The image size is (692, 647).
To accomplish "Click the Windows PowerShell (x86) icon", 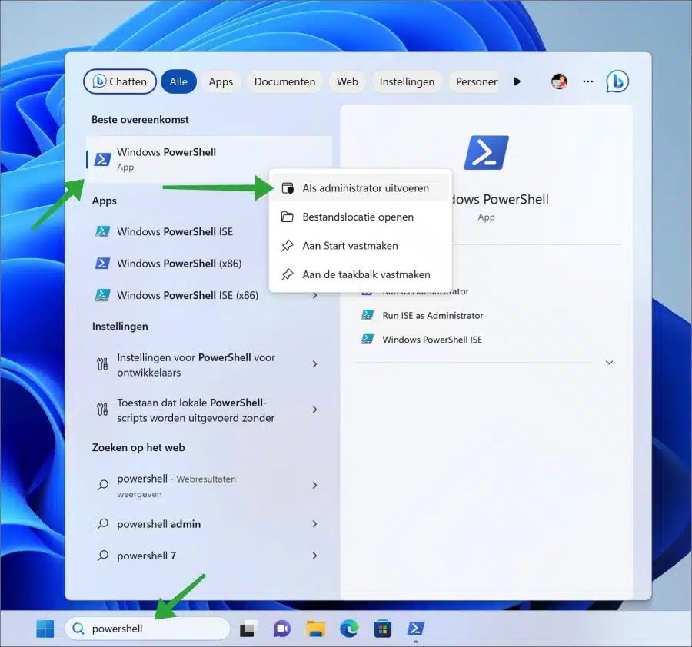I will pos(103,264).
